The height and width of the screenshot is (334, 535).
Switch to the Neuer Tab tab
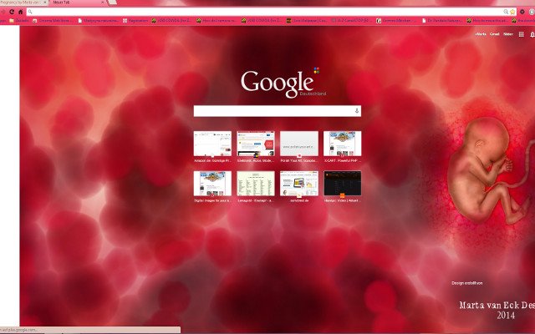click(77, 3)
